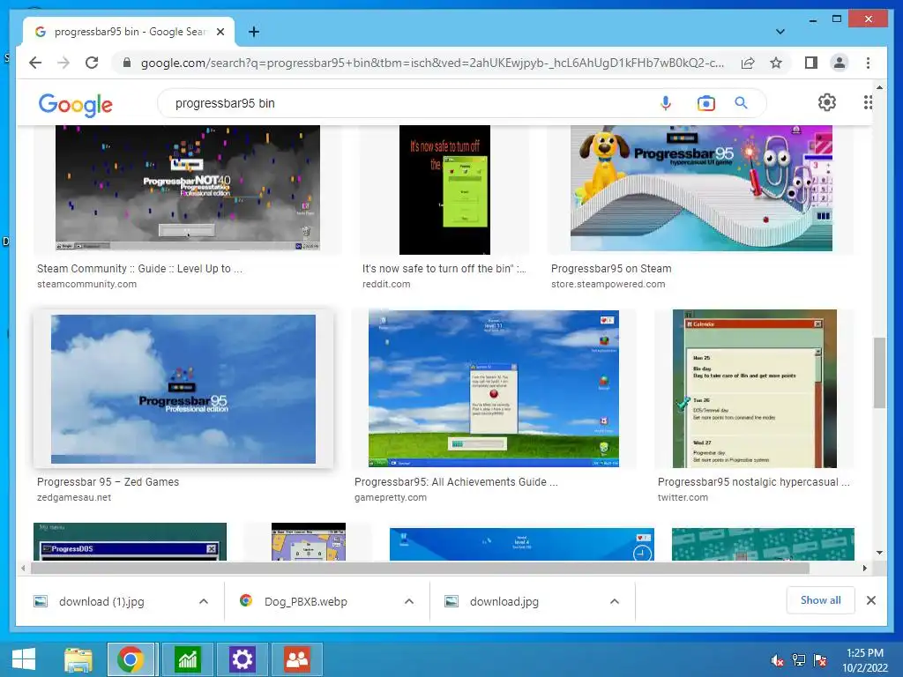The height and width of the screenshot is (677, 903).
Task: Open the Chrome three-dot menu
Action: click(x=868, y=63)
